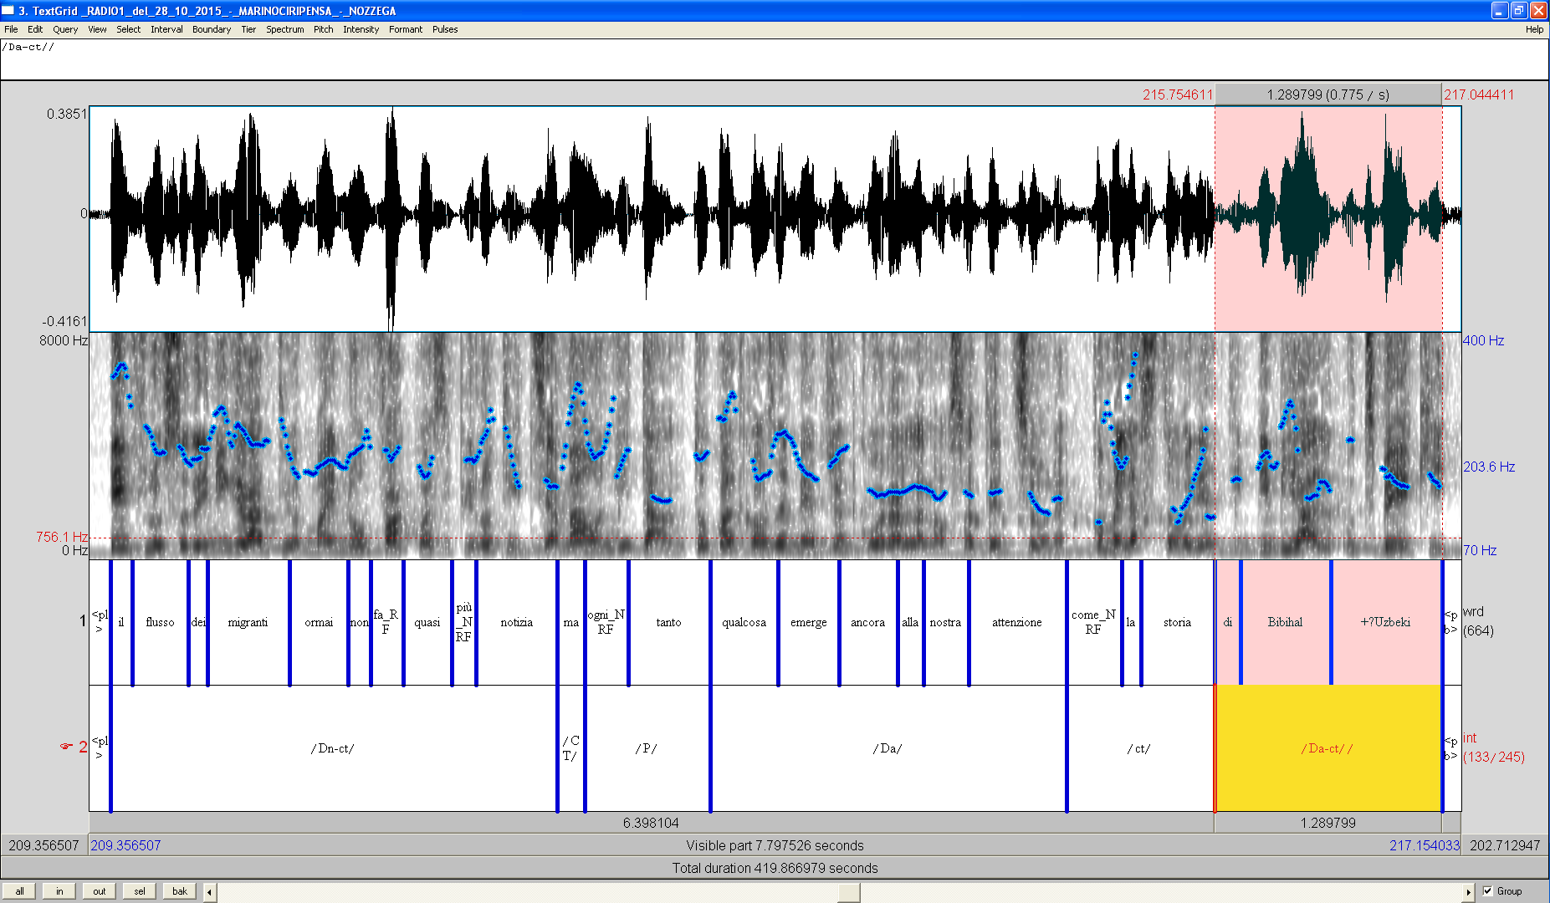1550x903 pixels.
Task: Select the '/Da/' interval in tier 2
Action: pos(888,748)
